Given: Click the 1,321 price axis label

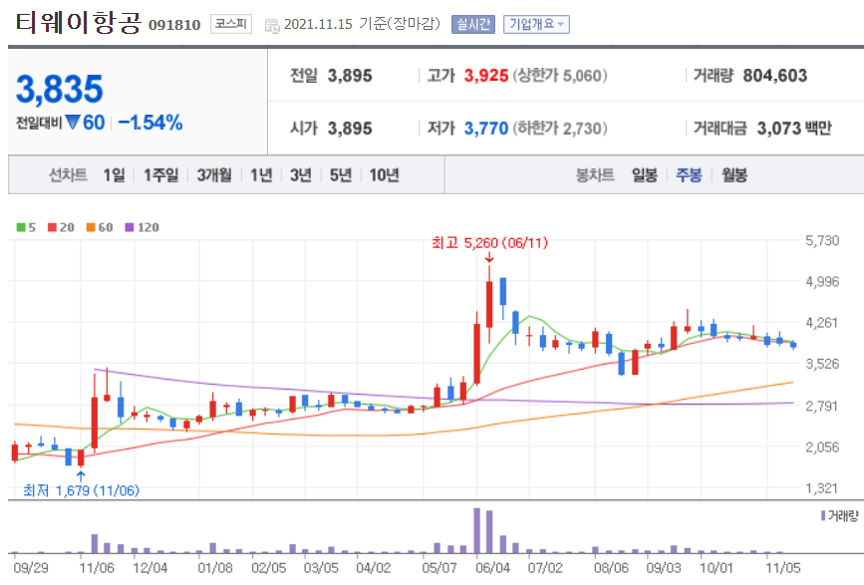Looking at the screenshot, I should 822,488.
